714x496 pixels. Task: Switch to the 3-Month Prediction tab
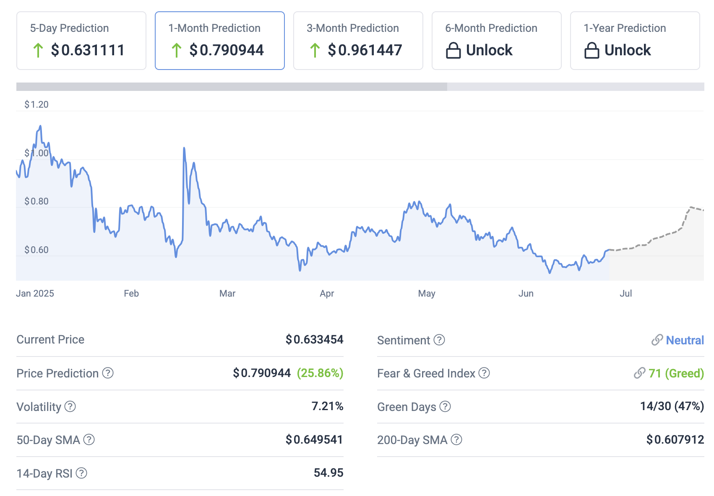(358, 41)
